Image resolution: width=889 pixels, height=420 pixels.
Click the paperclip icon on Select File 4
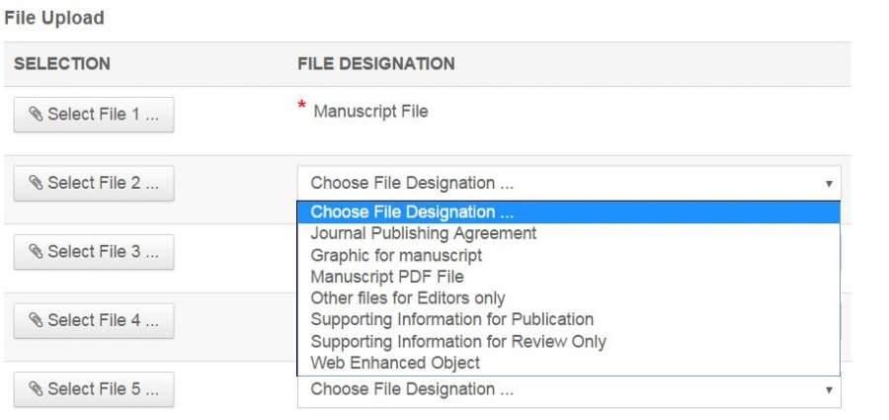36,320
